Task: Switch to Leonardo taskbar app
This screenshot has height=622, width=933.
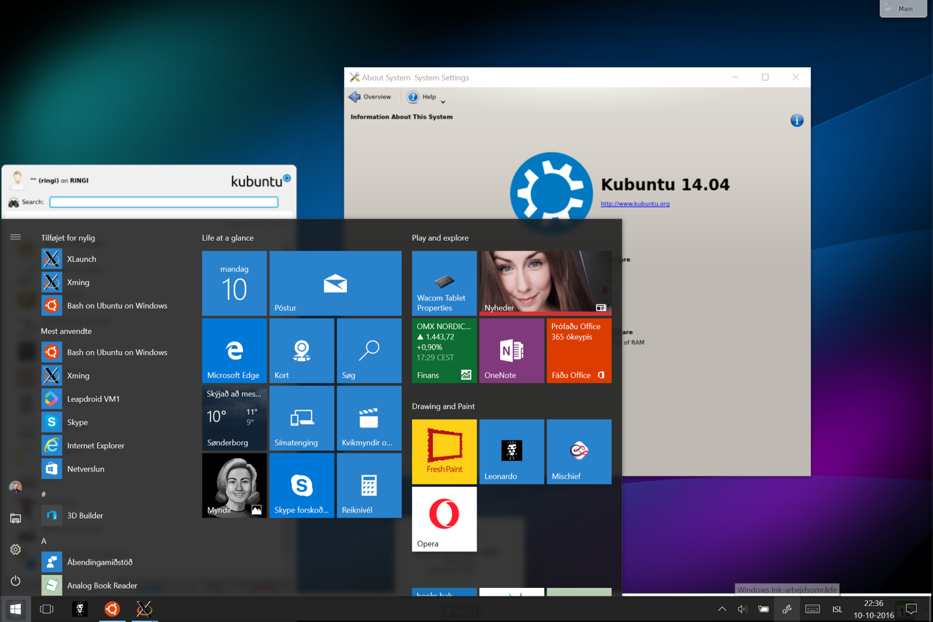Action: 80,609
